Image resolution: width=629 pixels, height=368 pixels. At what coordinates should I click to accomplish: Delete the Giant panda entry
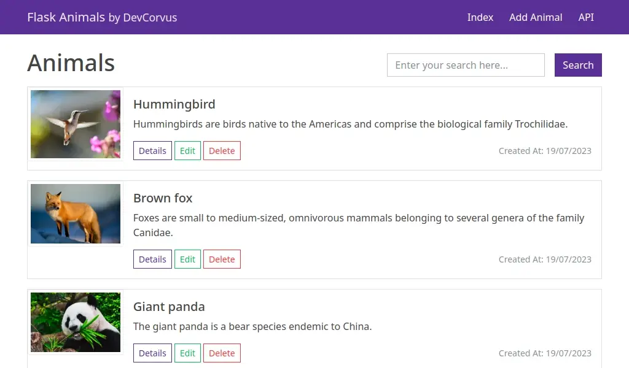tap(222, 353)
